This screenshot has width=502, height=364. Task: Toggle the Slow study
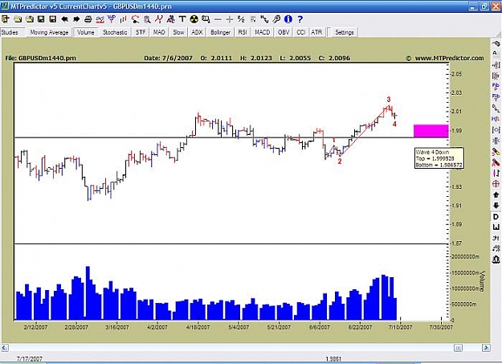(178, 32)
